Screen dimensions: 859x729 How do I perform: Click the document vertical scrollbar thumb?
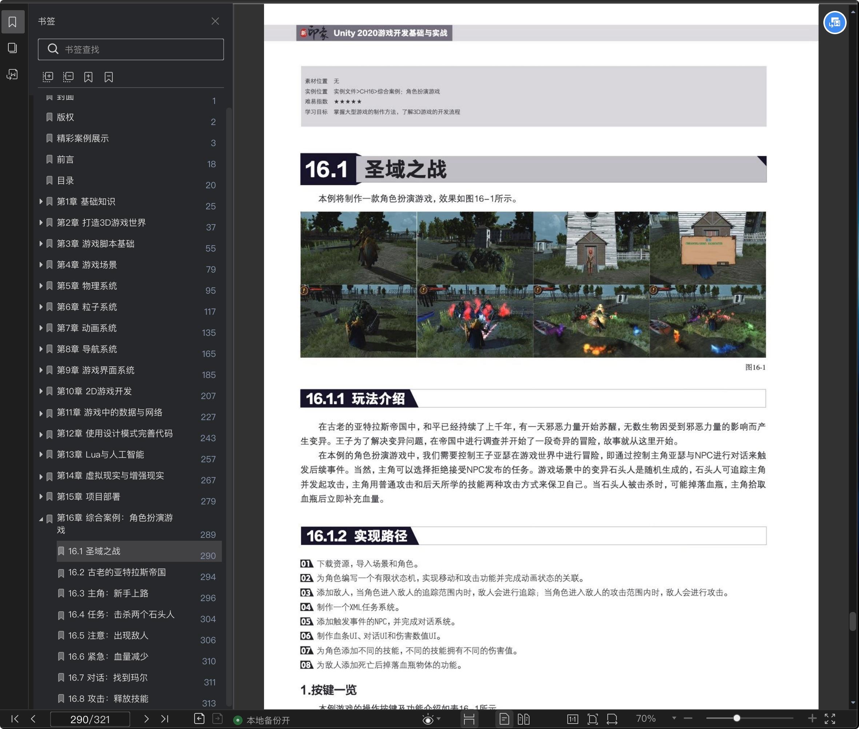tap(852, 621)
